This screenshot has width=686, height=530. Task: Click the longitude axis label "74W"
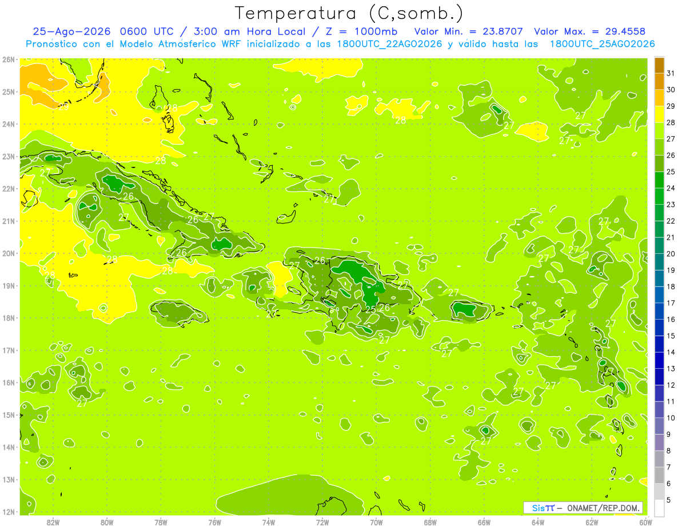point(269,522)
